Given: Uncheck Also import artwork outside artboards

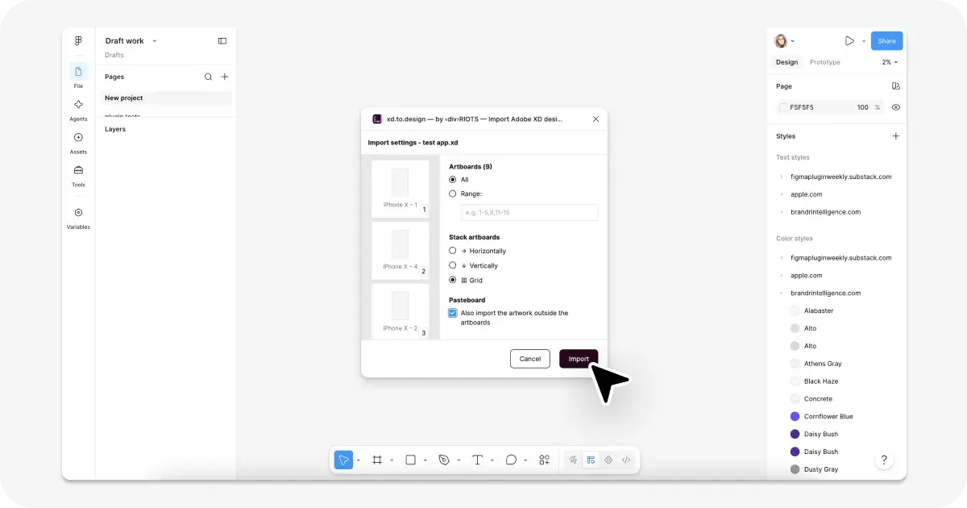Looking at the screenshot, I should pyautogui.click(x=453, y=313).
